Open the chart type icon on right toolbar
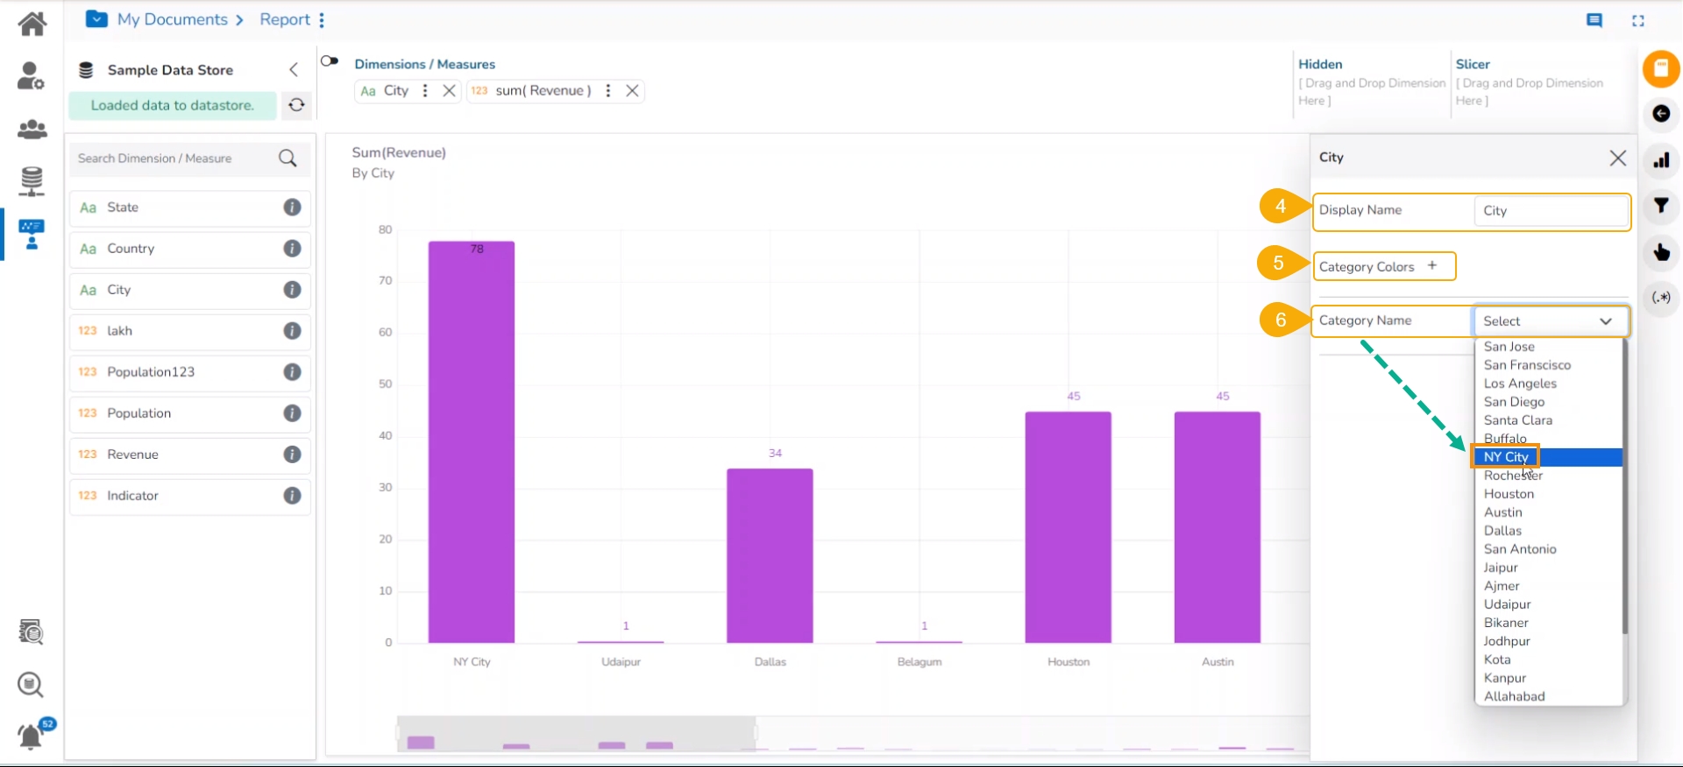 (1660, 160)
